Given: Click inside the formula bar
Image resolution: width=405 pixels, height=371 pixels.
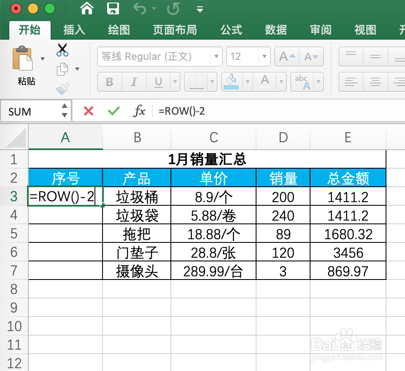Looking at the screenshot, I should [x=211, y=111].
